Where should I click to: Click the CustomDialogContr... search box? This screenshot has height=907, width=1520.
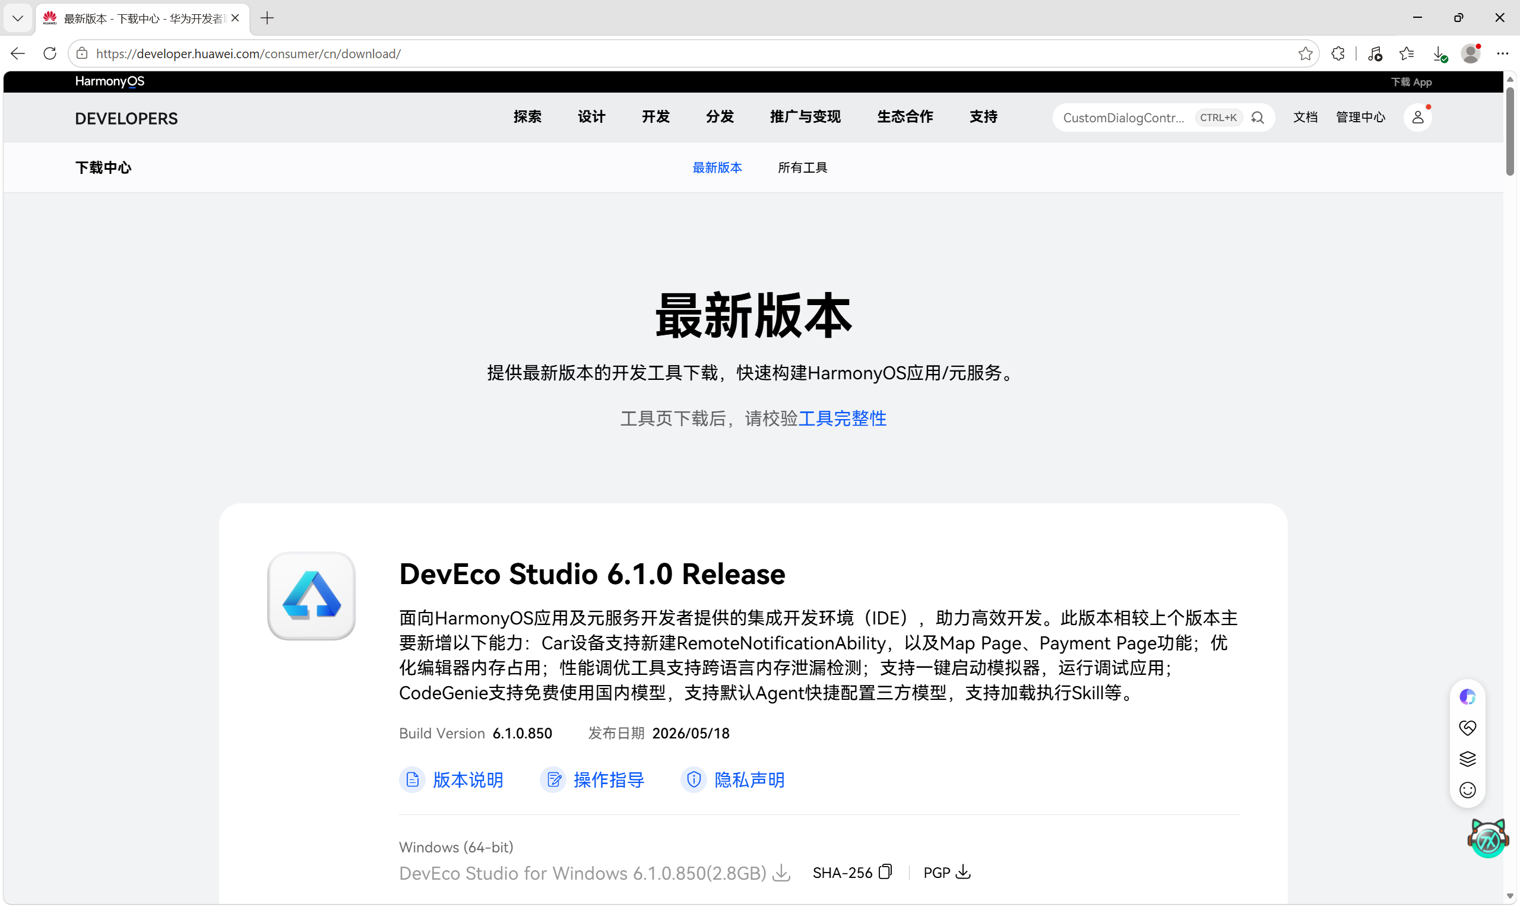coord(1163,118)
